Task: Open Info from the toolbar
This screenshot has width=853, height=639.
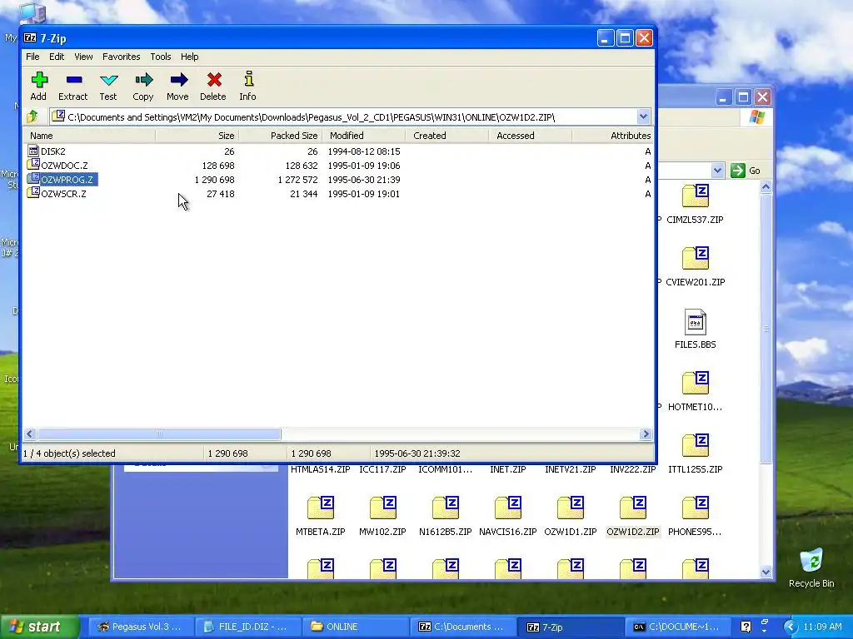Action: (x=248, y=79)
